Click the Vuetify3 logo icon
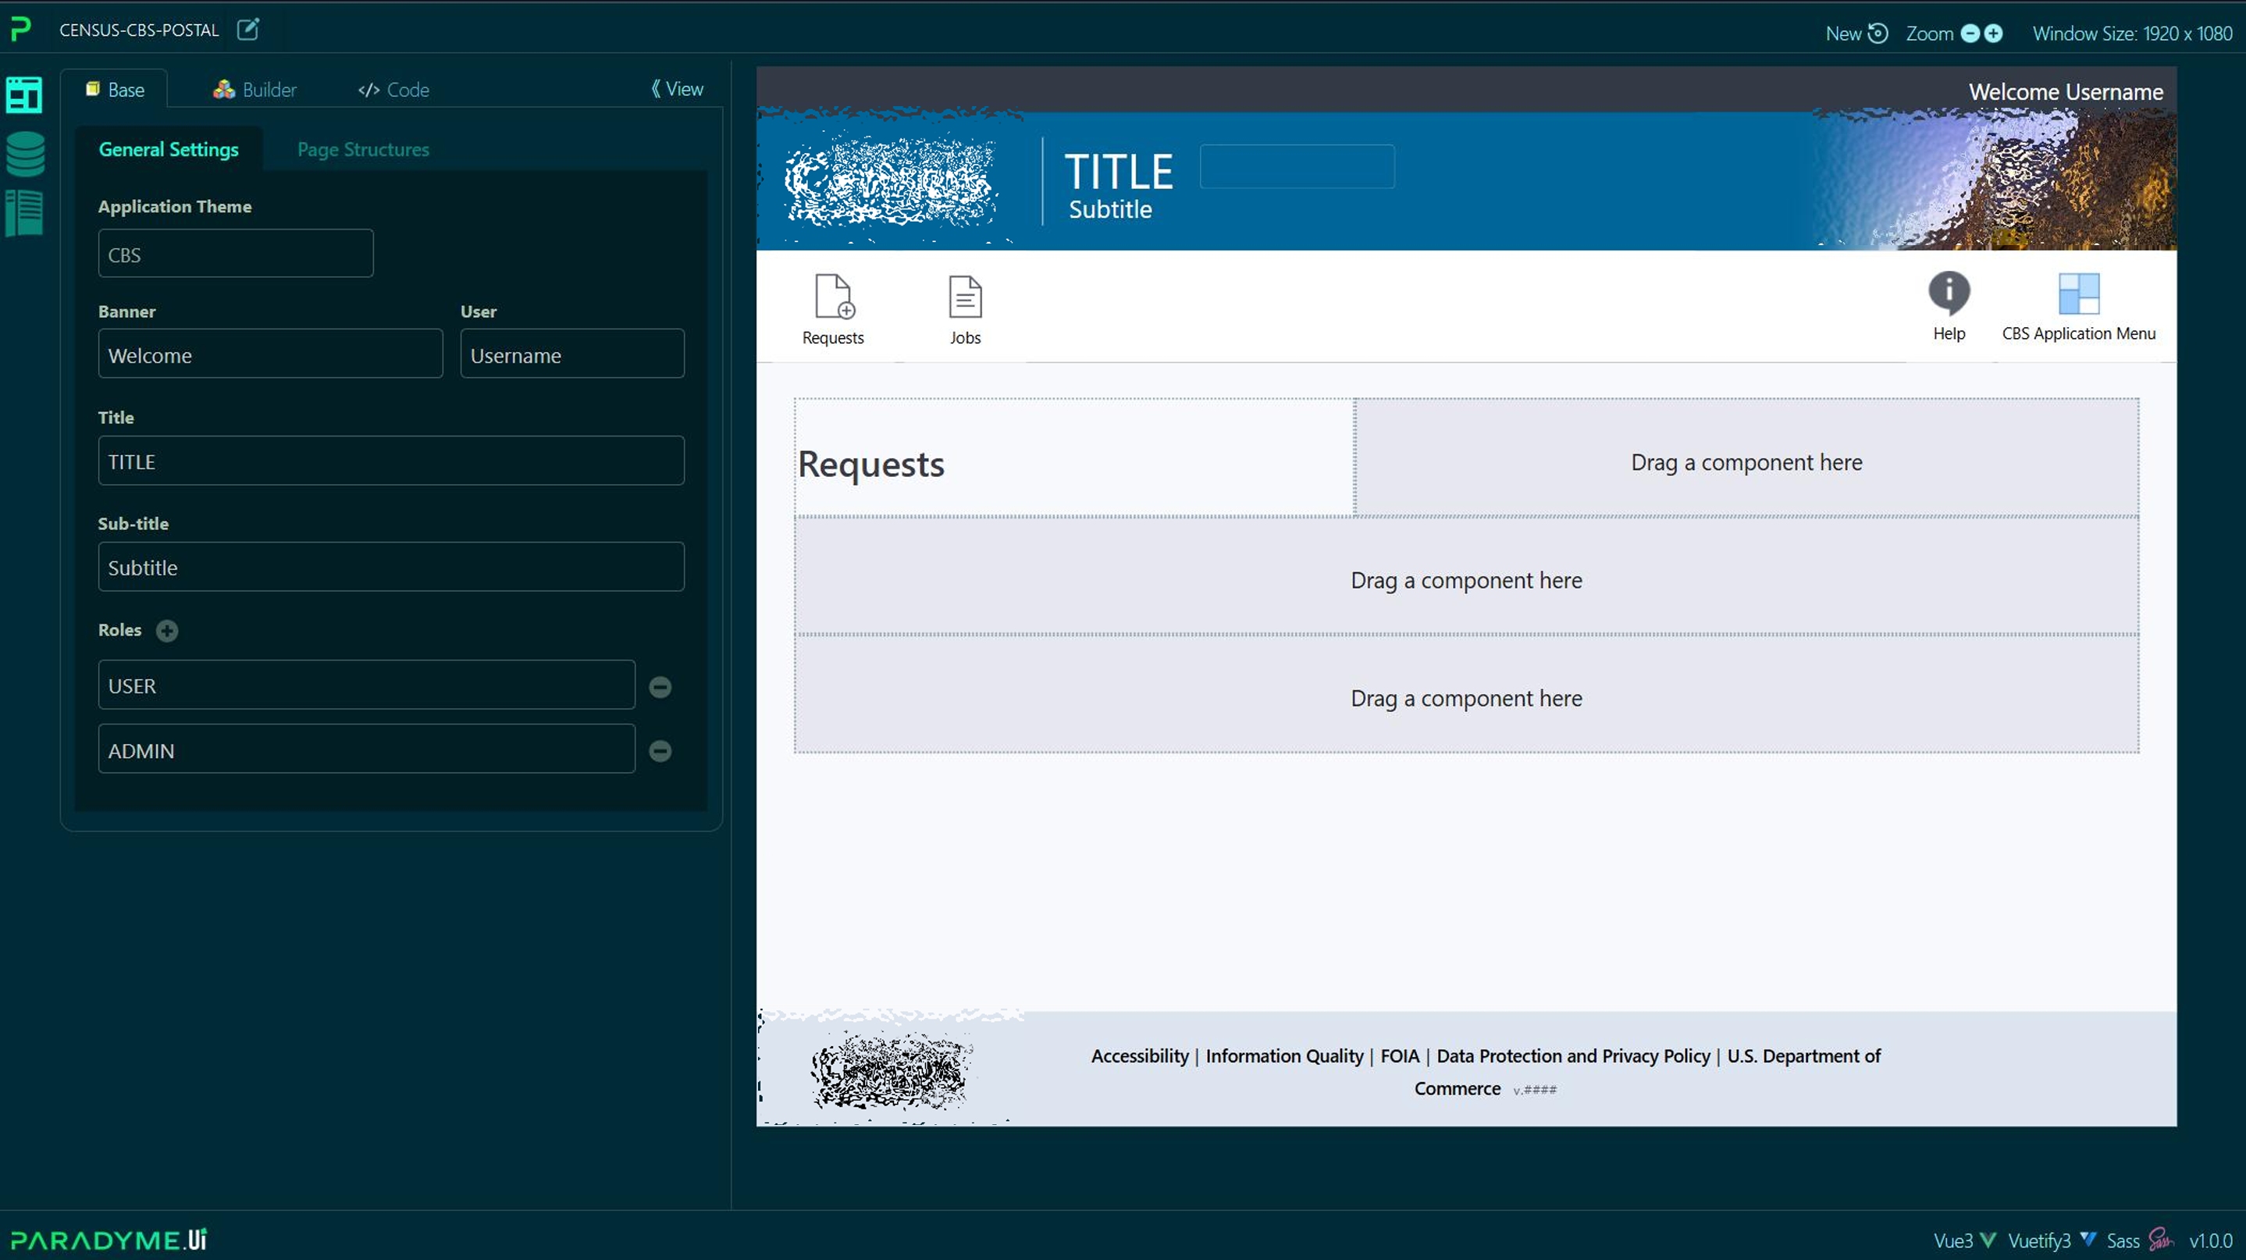The image size is (2246, 1260). [x=2088, y=1239]
